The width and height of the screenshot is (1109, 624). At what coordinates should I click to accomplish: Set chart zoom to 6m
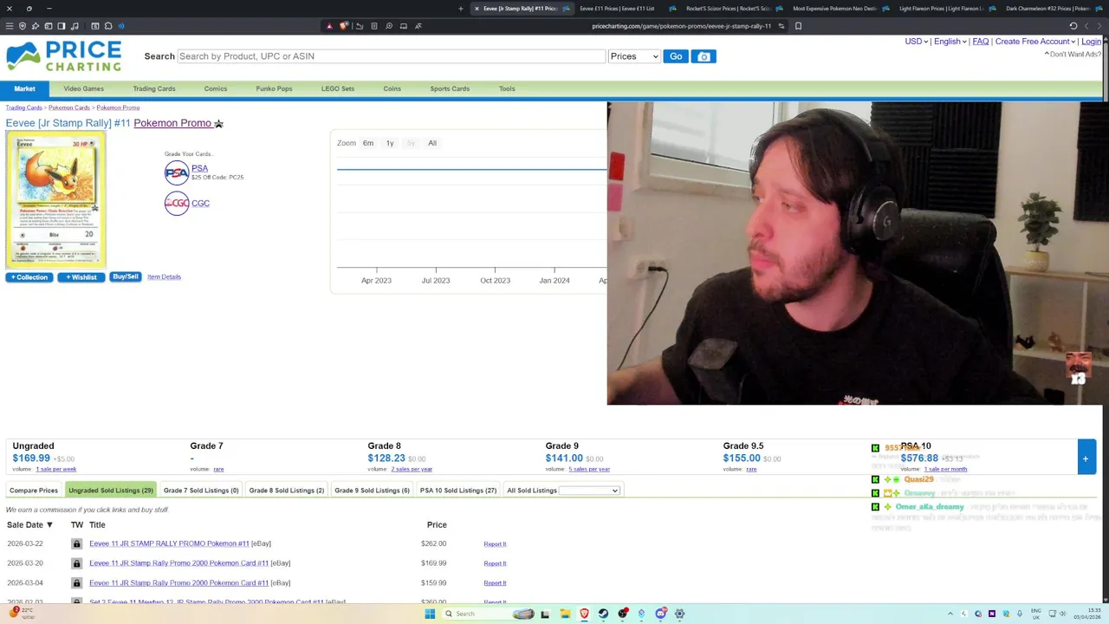click(x=368, y=143)
